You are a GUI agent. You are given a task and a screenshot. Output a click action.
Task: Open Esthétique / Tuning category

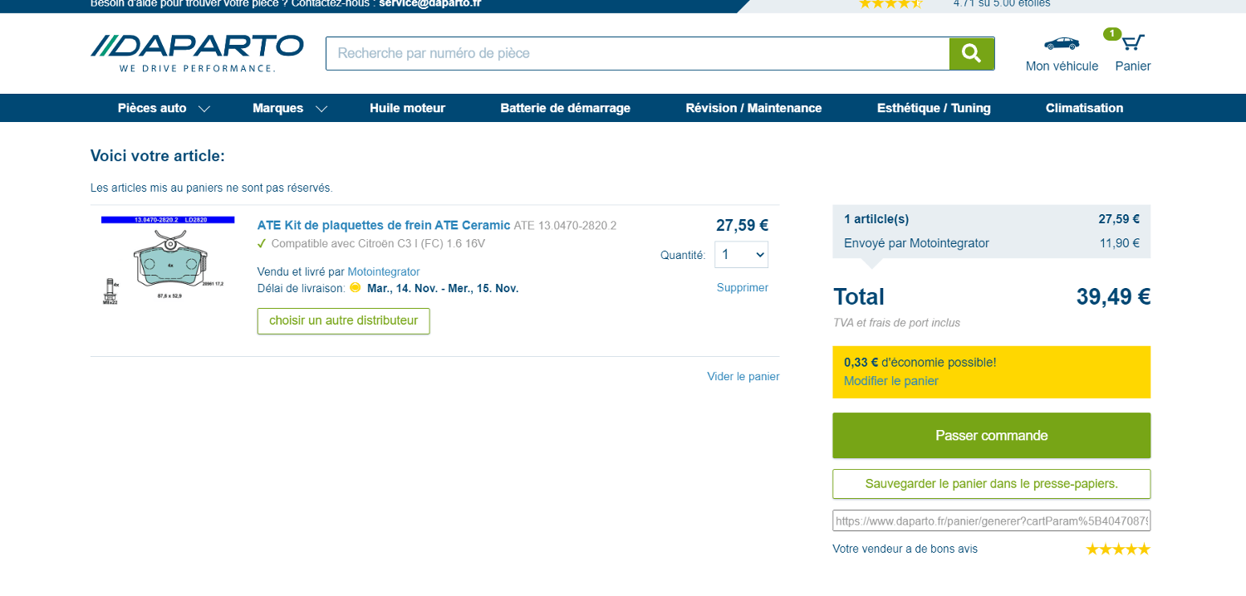(934, 108)
